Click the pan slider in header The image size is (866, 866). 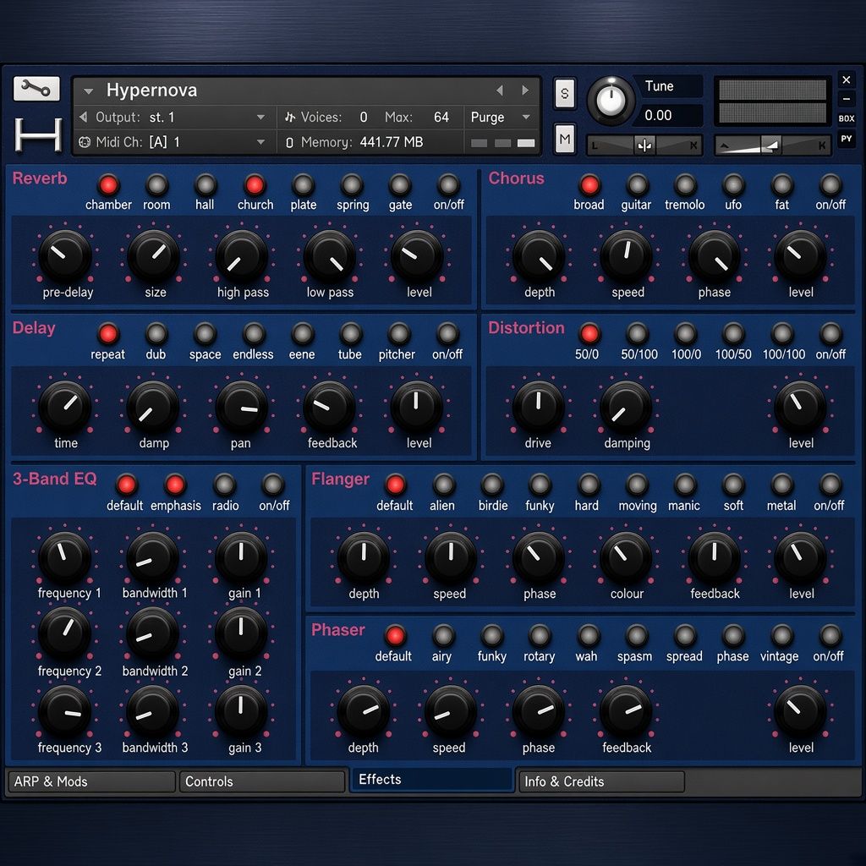pyautogui.click(x=644, y=145)
